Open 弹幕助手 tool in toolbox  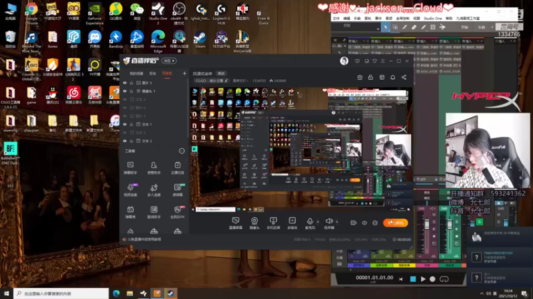[x=130, y=168]
